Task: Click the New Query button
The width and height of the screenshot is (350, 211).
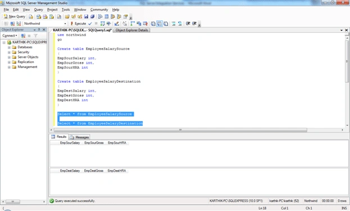Action: (x=15, y=16)
